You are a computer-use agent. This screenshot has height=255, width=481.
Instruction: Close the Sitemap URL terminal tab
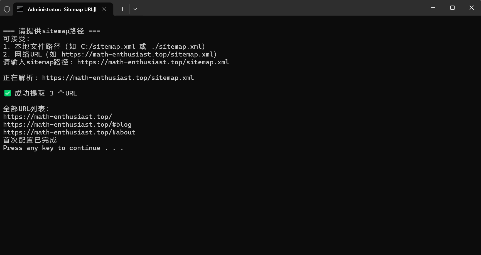pyautogui.click(x=104, y=9)
